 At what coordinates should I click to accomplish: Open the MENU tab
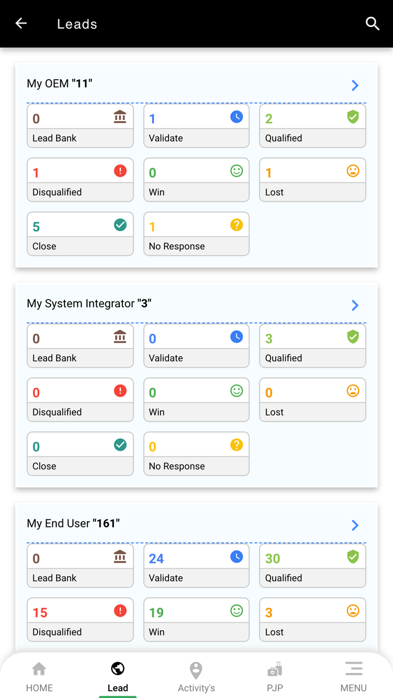353,677
